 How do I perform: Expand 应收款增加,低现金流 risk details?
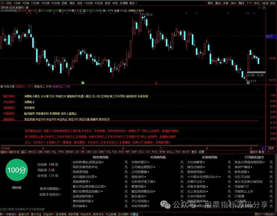pyautogui.click(x=88, y=162)
